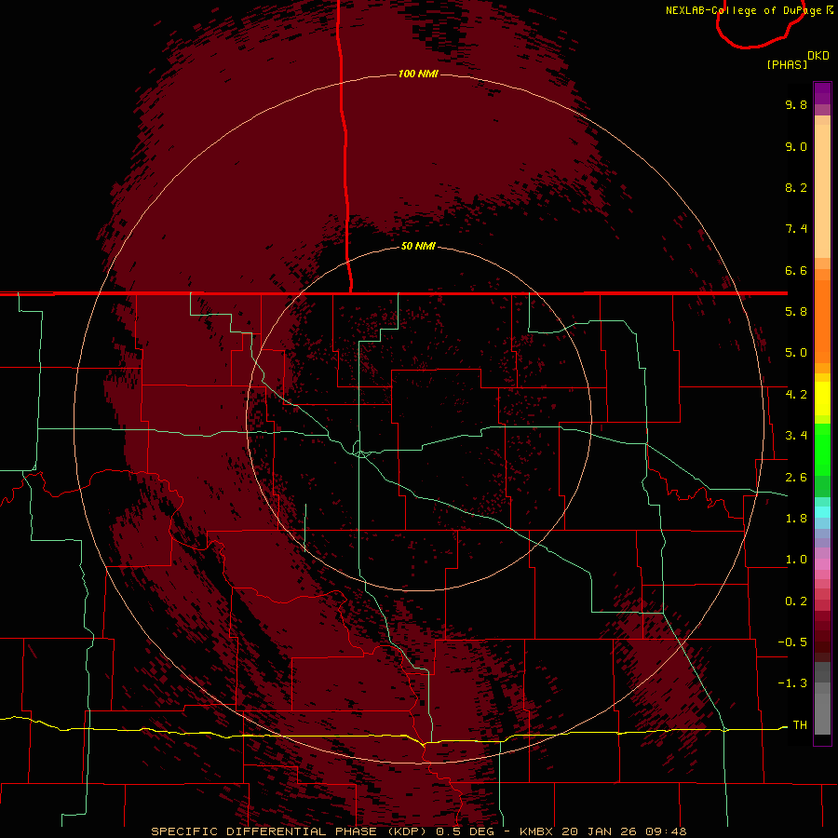The image size is (838, 838).
Task: Click the bright green color bar segment
Action: 822,449
